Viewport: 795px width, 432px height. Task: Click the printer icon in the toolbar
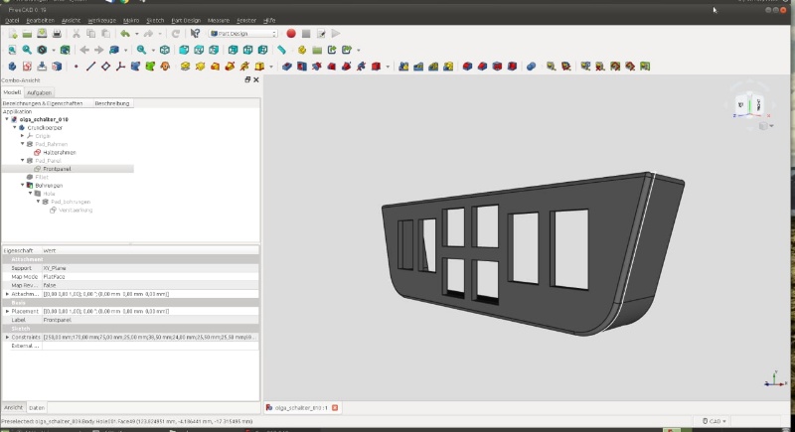point(57,33)
